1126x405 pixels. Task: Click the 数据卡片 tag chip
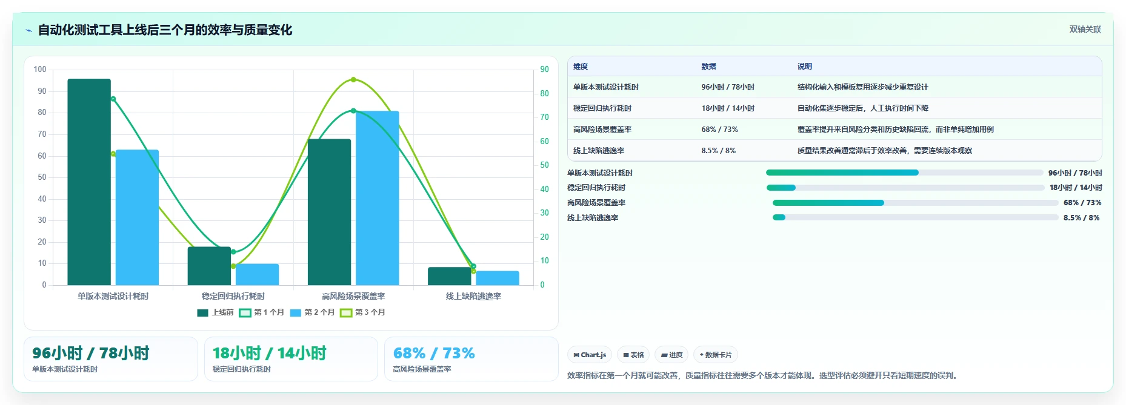(x=716, y=355)
